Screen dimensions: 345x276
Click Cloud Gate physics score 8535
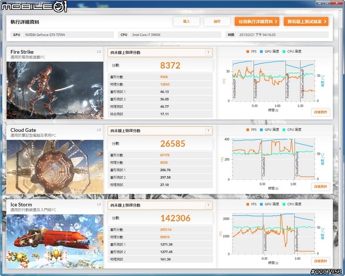[164, 162]
